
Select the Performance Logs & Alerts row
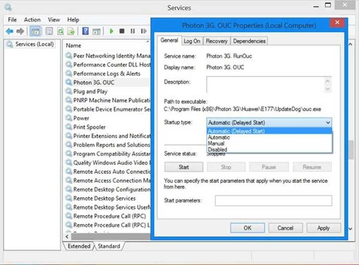point(107,73)
